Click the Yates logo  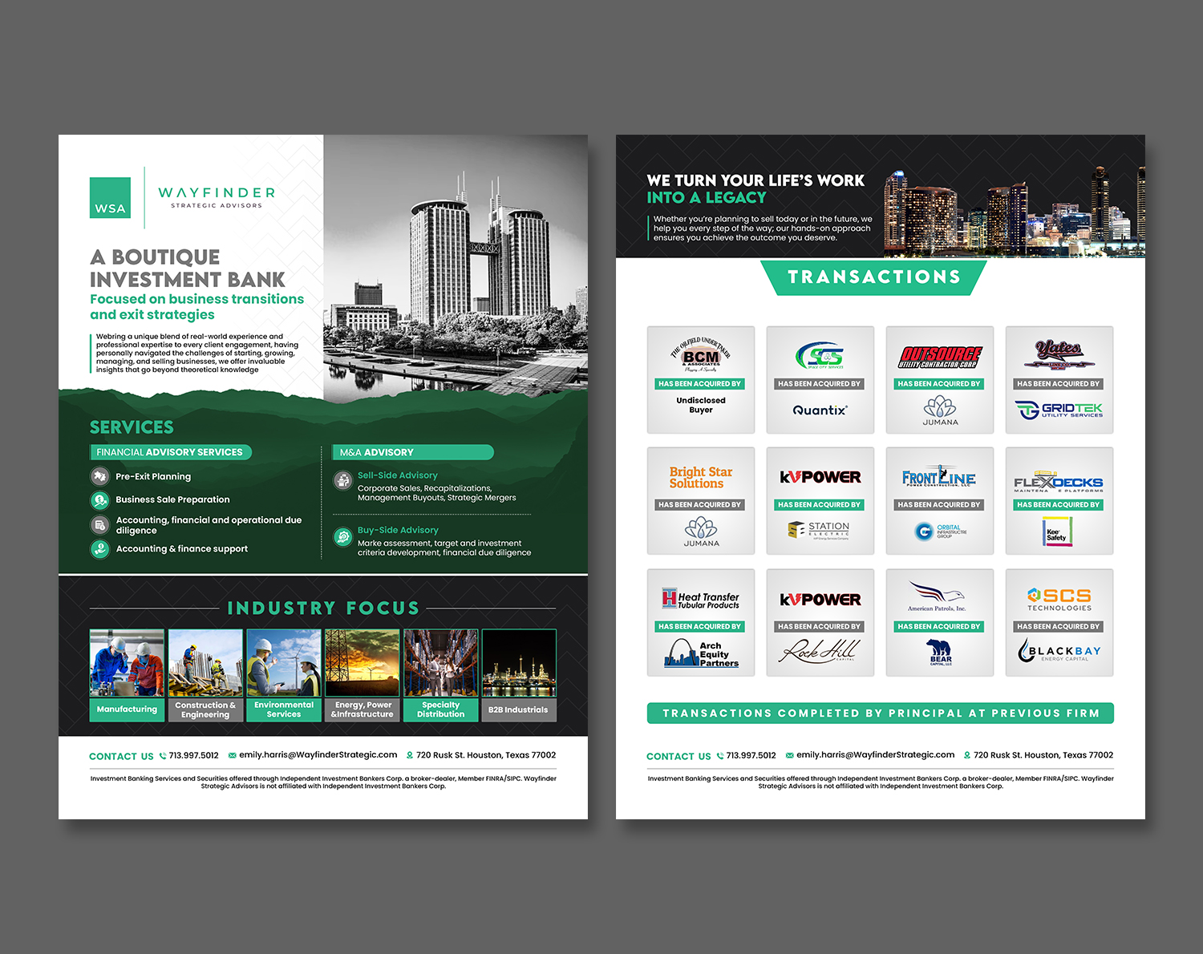1059,354
